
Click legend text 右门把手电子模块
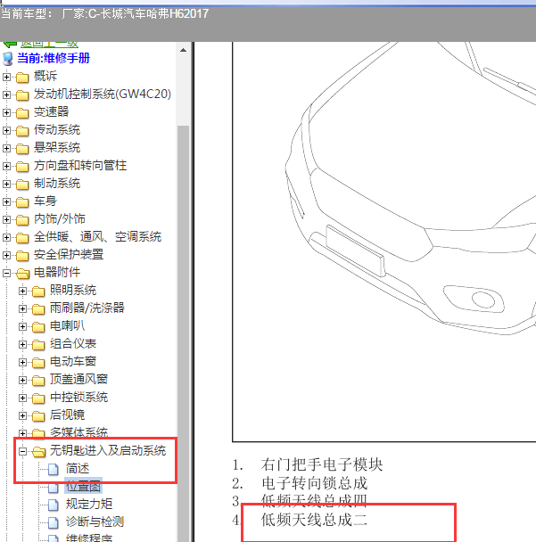tap(322, 465)
